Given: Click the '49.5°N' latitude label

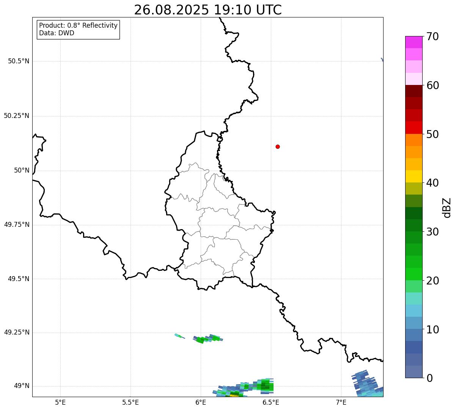Looking at the screenshot, I should click(x=19, y=279).
